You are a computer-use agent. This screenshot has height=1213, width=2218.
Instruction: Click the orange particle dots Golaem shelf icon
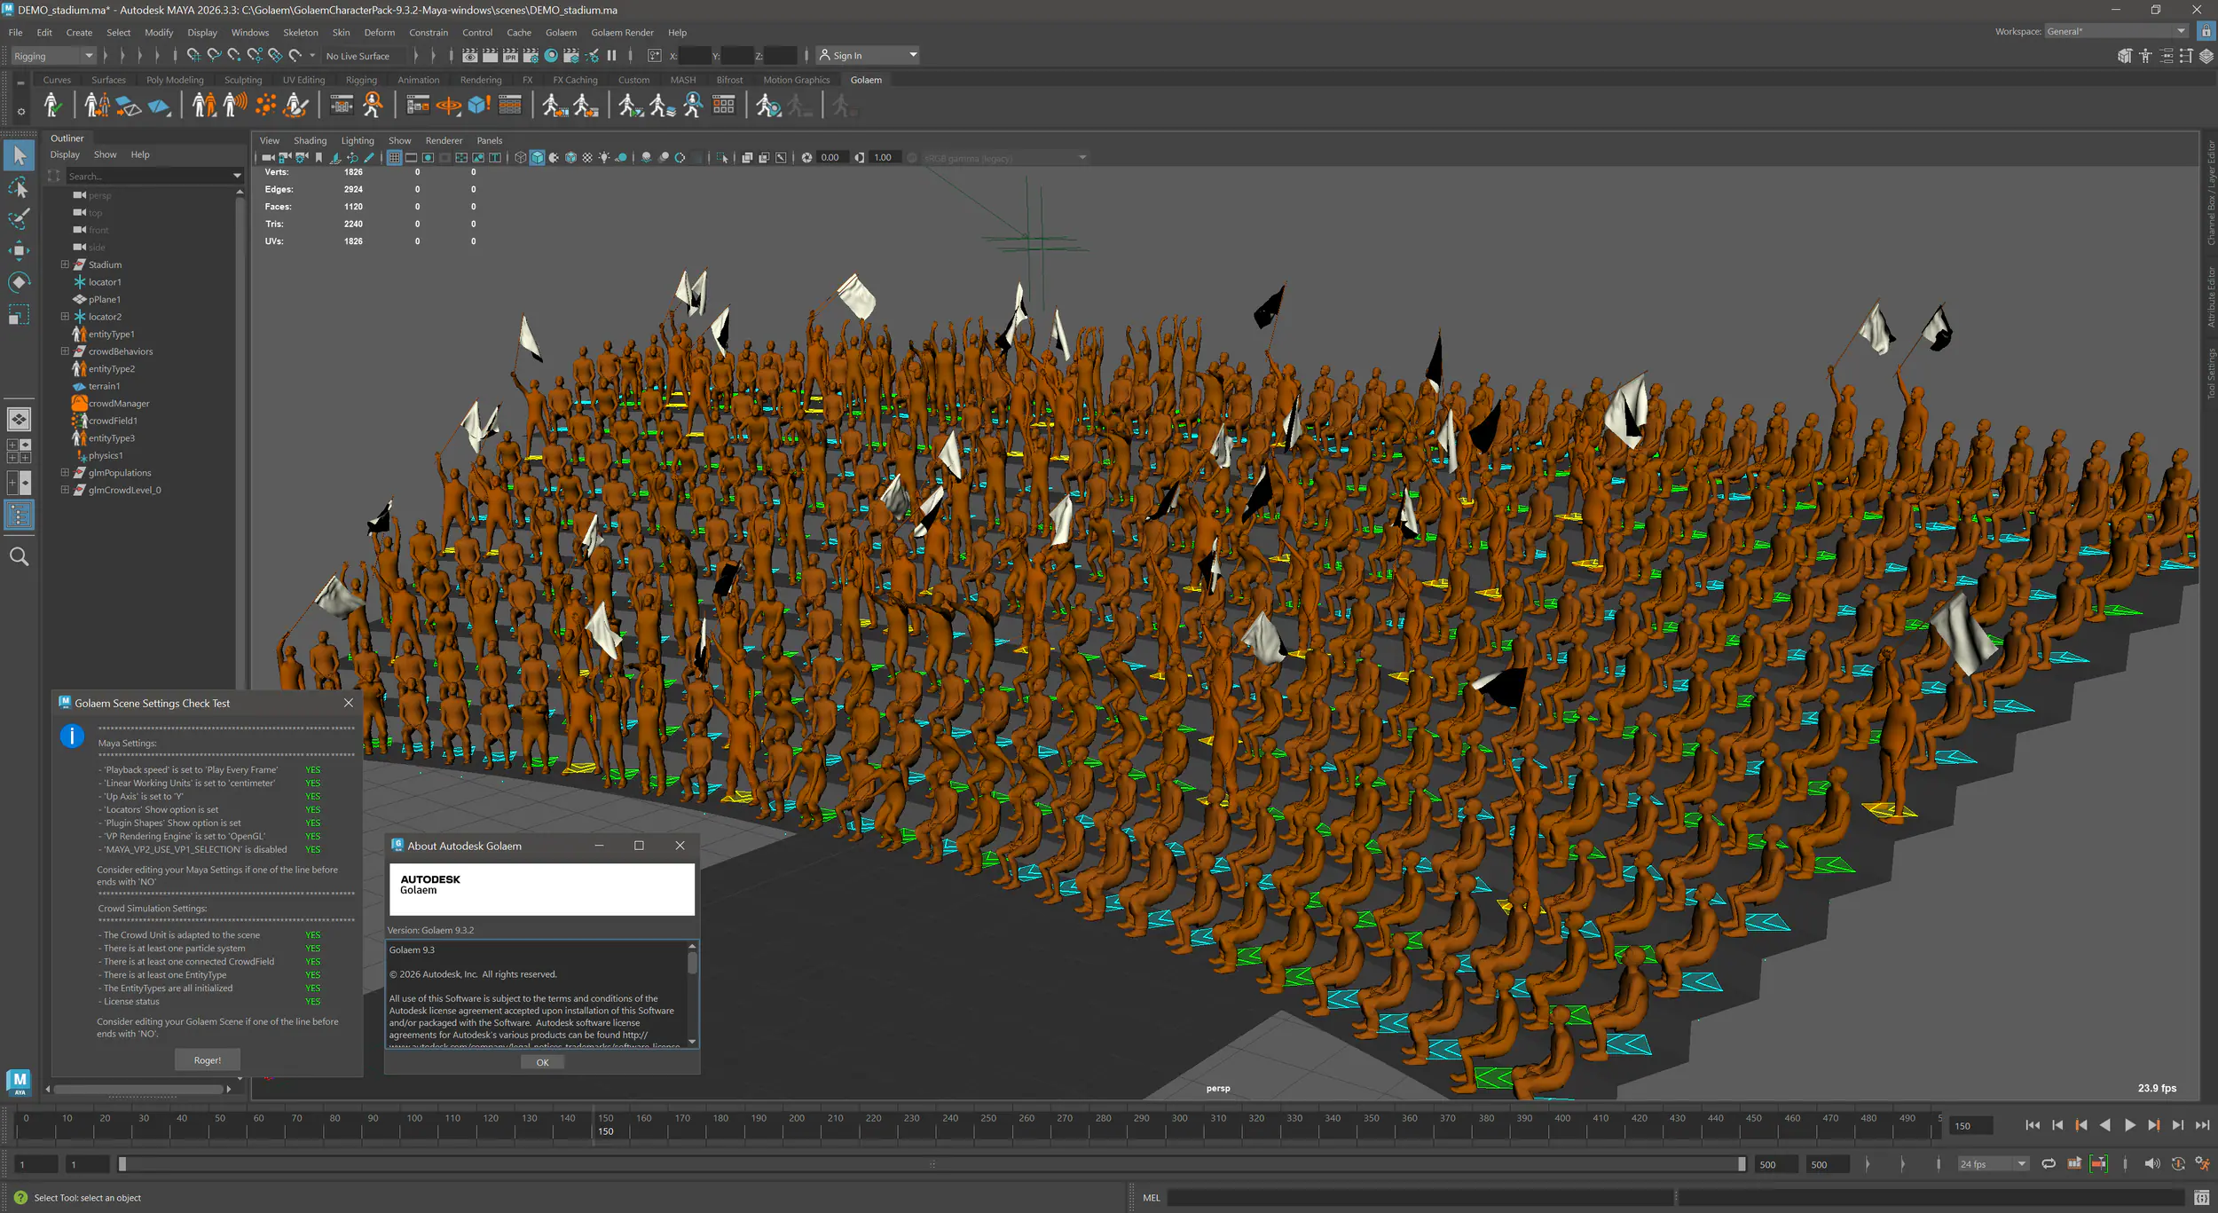[265, 106]
